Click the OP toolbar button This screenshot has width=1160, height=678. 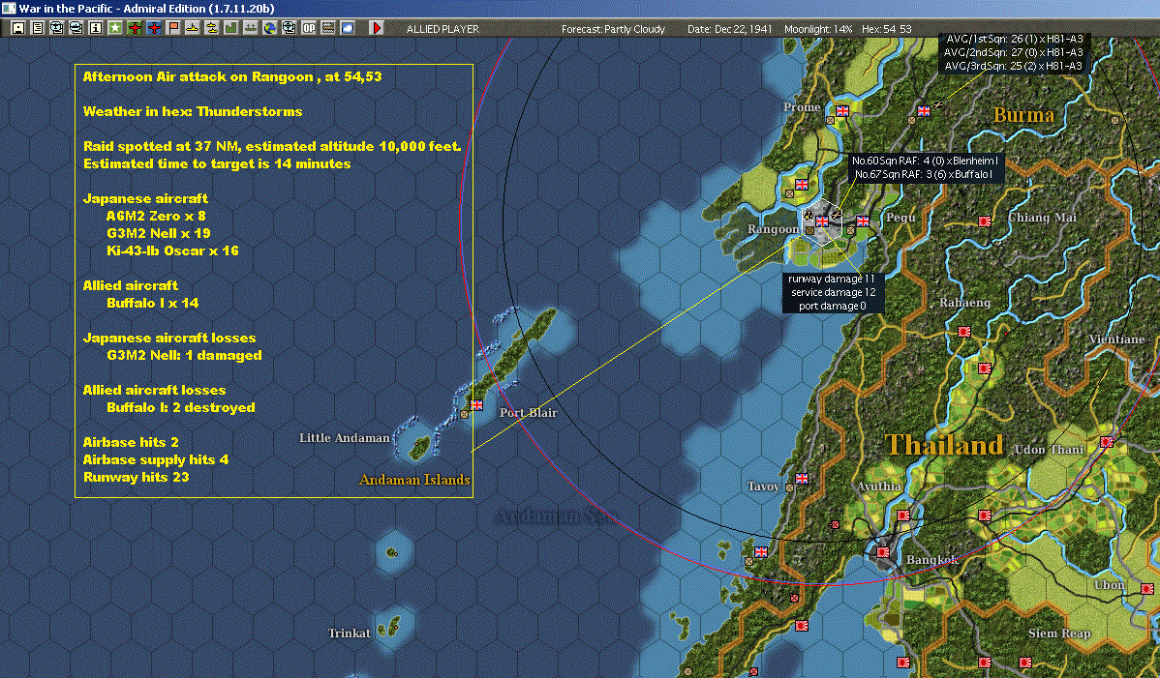point(309,28)
